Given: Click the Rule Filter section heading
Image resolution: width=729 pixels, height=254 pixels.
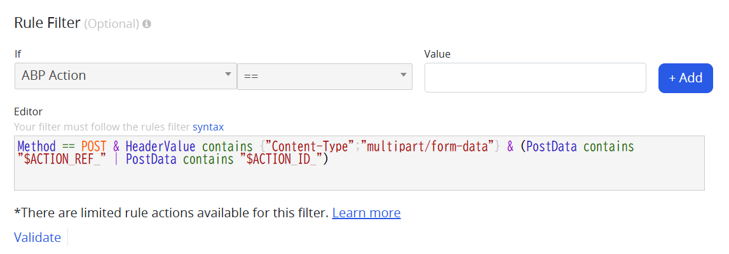Looking at the screenshot, I should click(48, 23).
